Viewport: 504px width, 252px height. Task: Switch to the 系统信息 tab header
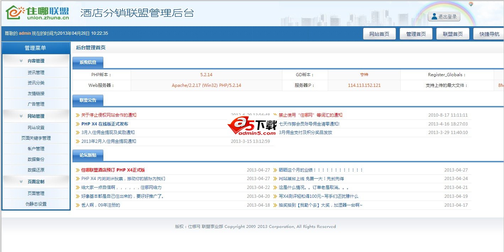pos(88,62)
